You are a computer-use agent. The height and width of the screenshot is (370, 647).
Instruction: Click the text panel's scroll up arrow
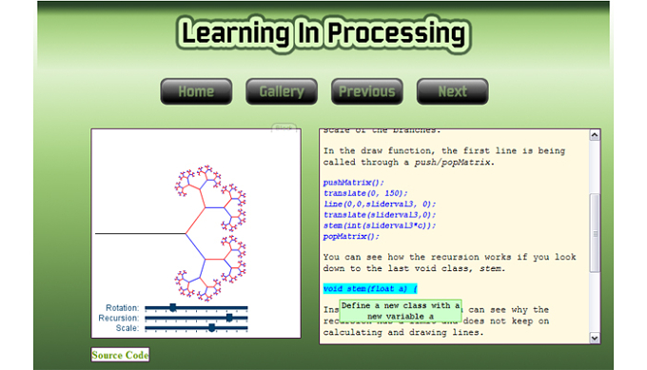[x=594, y=135]
